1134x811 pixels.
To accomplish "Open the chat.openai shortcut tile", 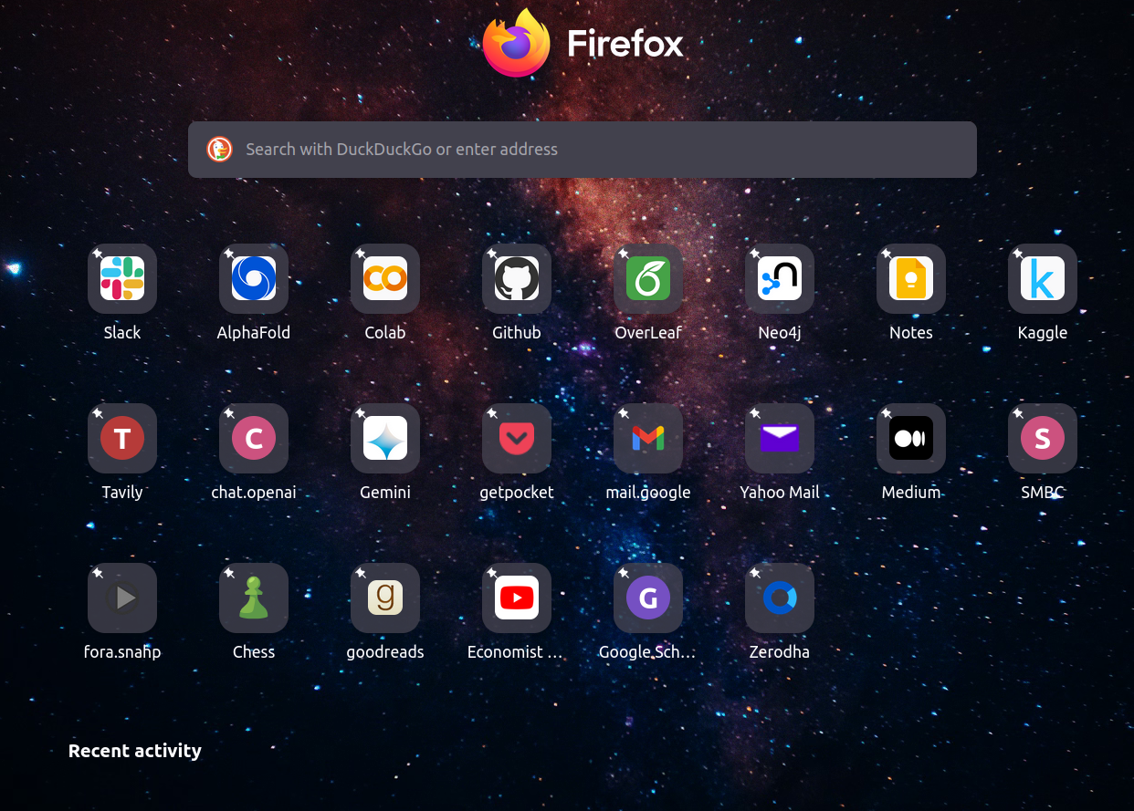I will 254,439.
